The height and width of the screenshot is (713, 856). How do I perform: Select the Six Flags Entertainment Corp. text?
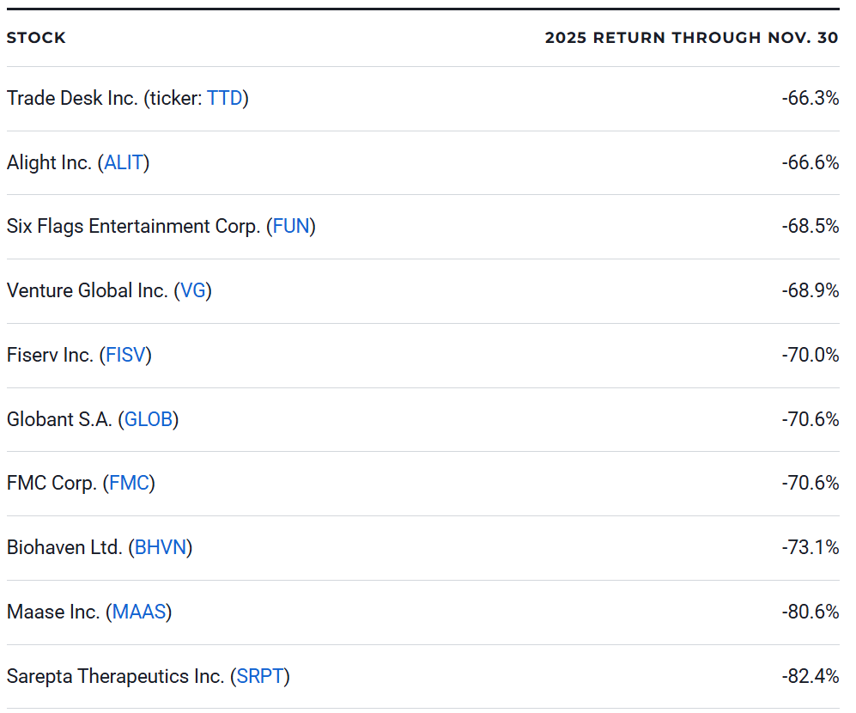point(133,226)
